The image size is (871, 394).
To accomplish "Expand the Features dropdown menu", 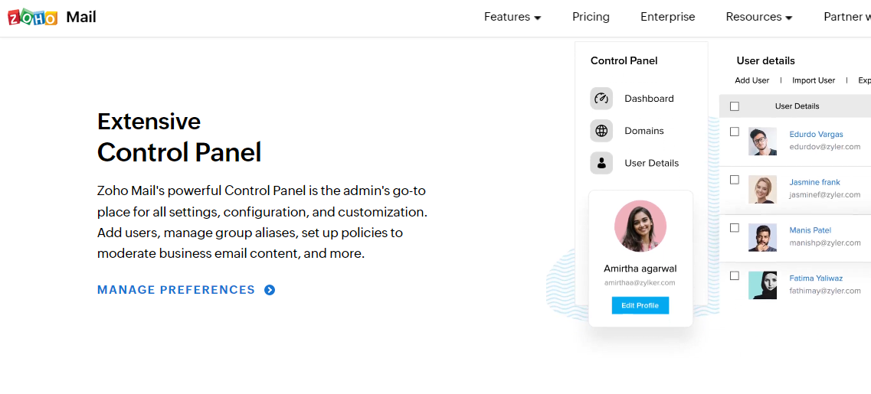I will pyautogui.click(x=512, y=17).
